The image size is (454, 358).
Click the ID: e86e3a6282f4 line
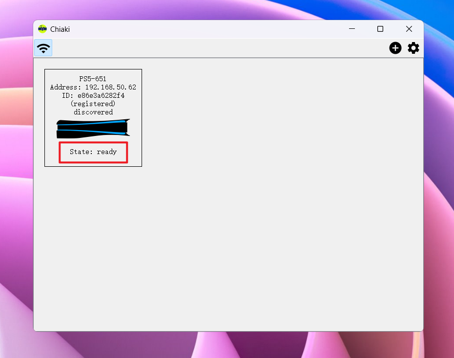coord(93,96)
